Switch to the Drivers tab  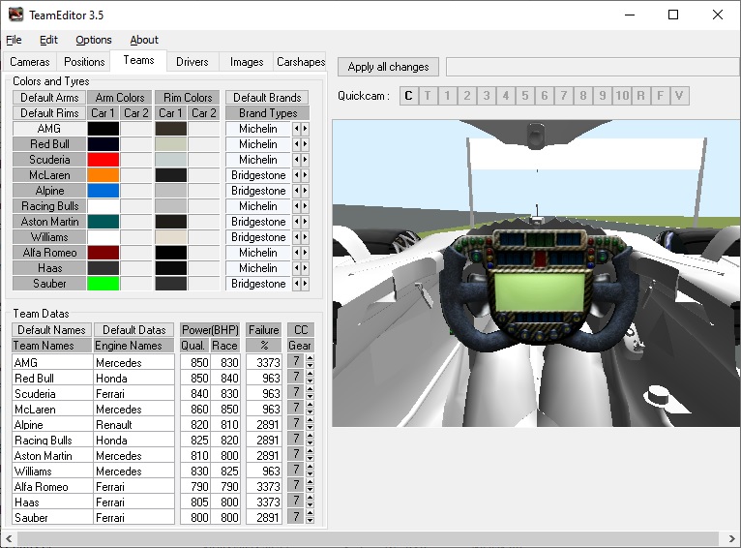192,62
